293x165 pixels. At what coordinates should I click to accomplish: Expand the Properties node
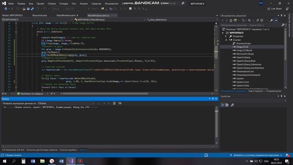pyautogui.click(x=226, y=36)
